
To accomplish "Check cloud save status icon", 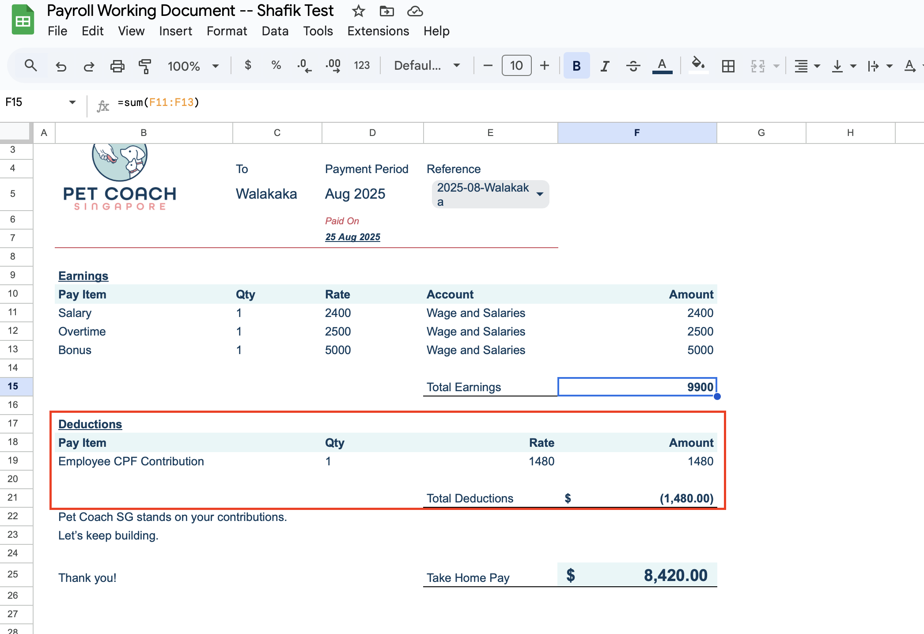I will click(x=415, y=11).
